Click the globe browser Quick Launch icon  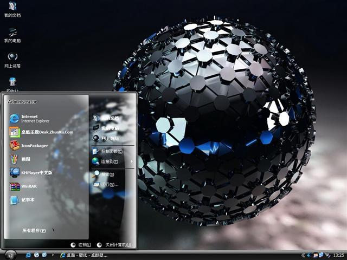pyautogui.click(x=36, y=255)
